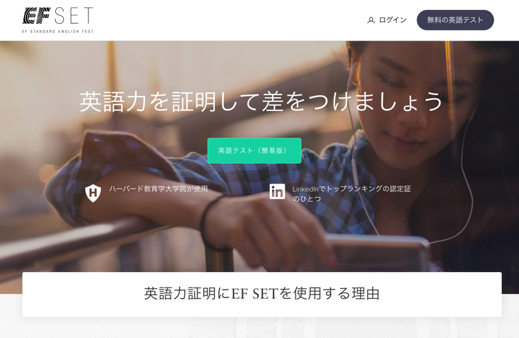Click the empty header area between logo and ログイン
Screen dimensions: 519x338
(x=228, y=20)
